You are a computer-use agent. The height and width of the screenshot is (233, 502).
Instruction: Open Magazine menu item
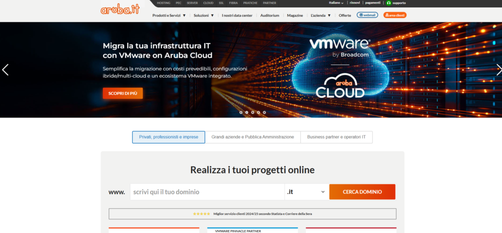click(295, 15)
